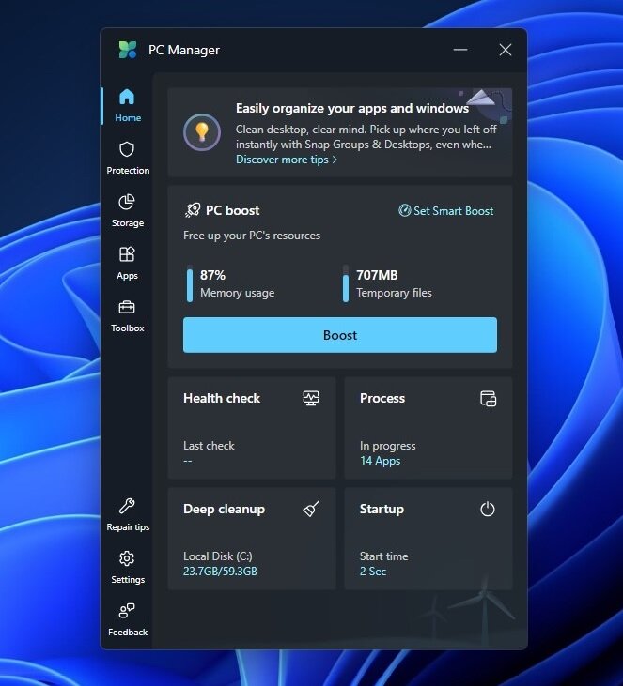Click the blue Boost button
The width and height of the screenshot is (623, 686).
click(340, 335)
